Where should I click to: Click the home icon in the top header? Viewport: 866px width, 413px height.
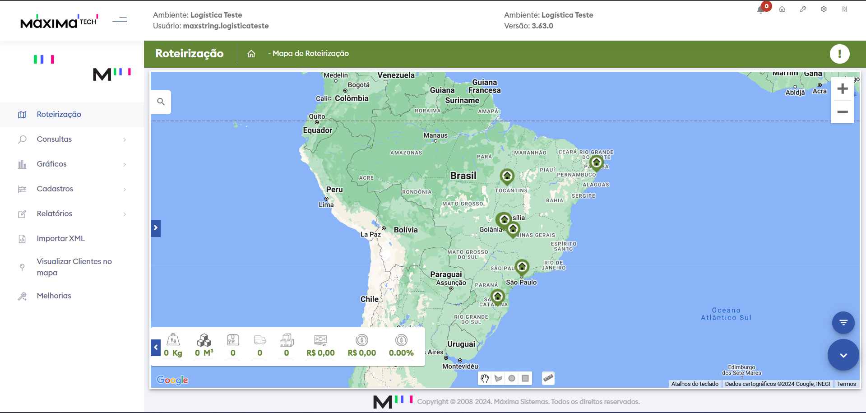click(782, 9)
